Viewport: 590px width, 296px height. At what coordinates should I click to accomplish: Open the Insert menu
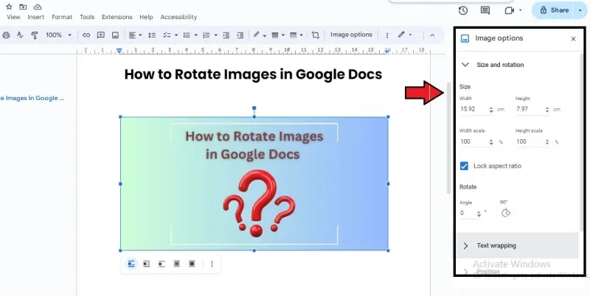pos(36,17)
